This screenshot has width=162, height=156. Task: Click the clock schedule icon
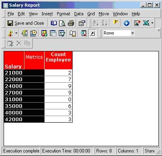[33, 33]
